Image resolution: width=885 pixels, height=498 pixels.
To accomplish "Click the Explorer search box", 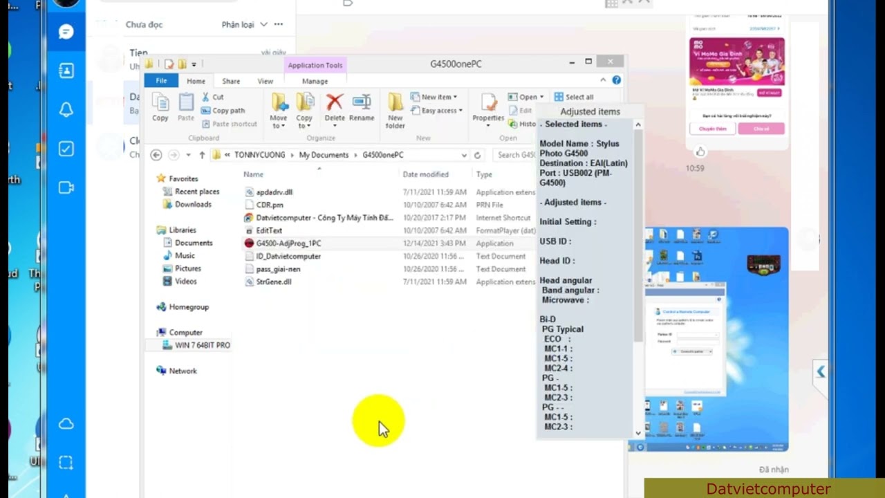I will [515, 155].
